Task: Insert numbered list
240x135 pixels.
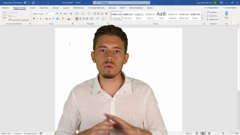Action: (82, 13)
